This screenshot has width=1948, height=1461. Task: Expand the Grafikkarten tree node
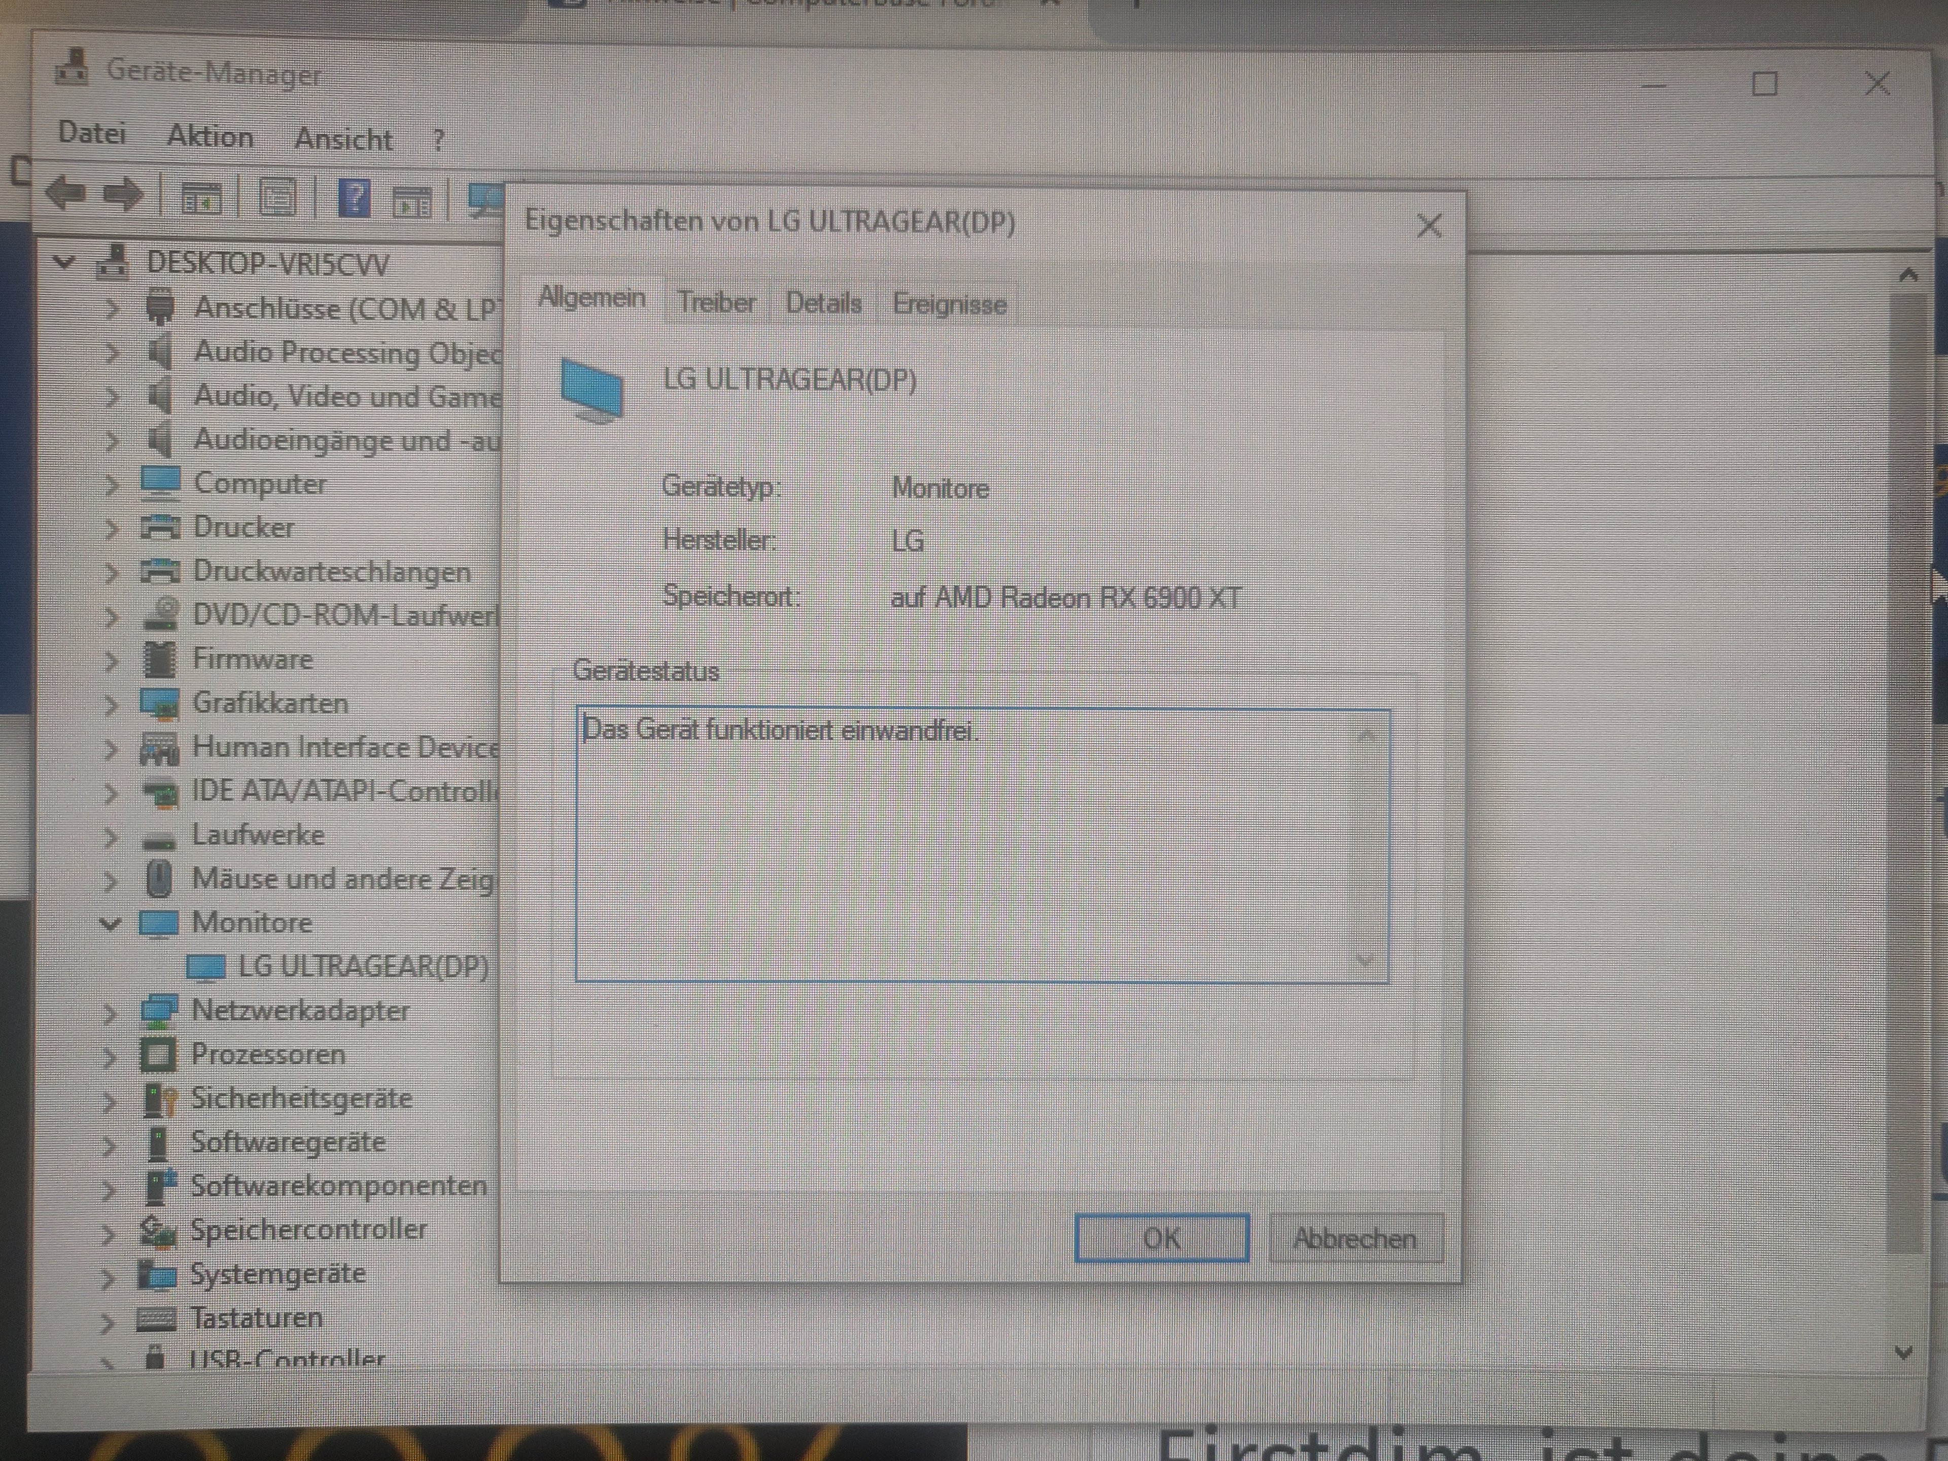pyautogui.click(x=110, y=705)
